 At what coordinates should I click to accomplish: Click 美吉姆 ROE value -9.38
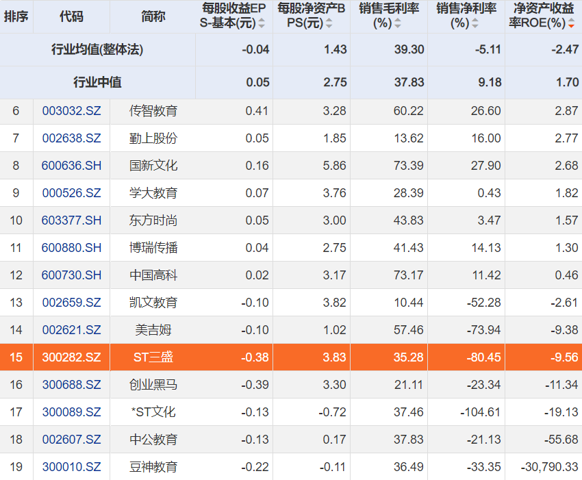[565, 330]
